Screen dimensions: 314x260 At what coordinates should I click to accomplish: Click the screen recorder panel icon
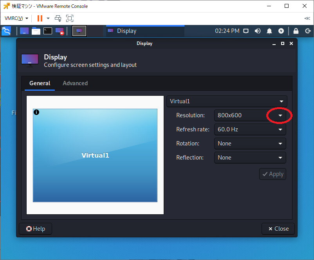(x=60, y=31)
